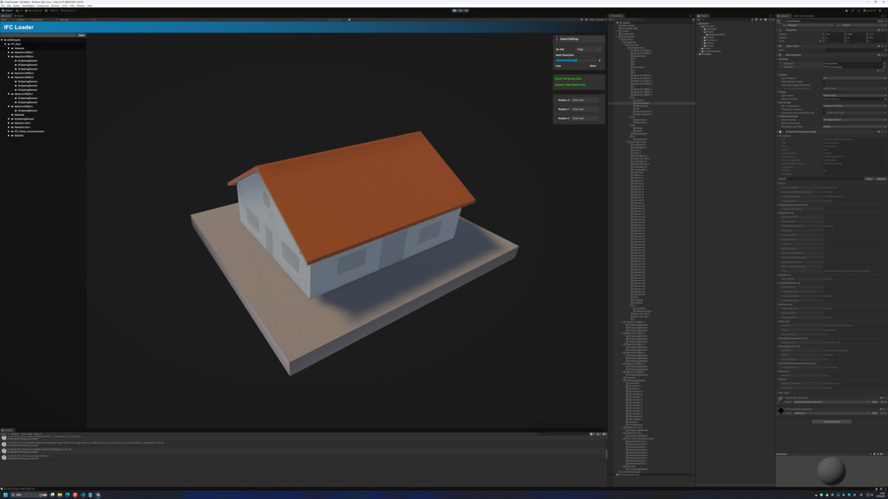The image size is (888, 499).
Task: Pause the game with the Pause button
Action: coord(460,10)
